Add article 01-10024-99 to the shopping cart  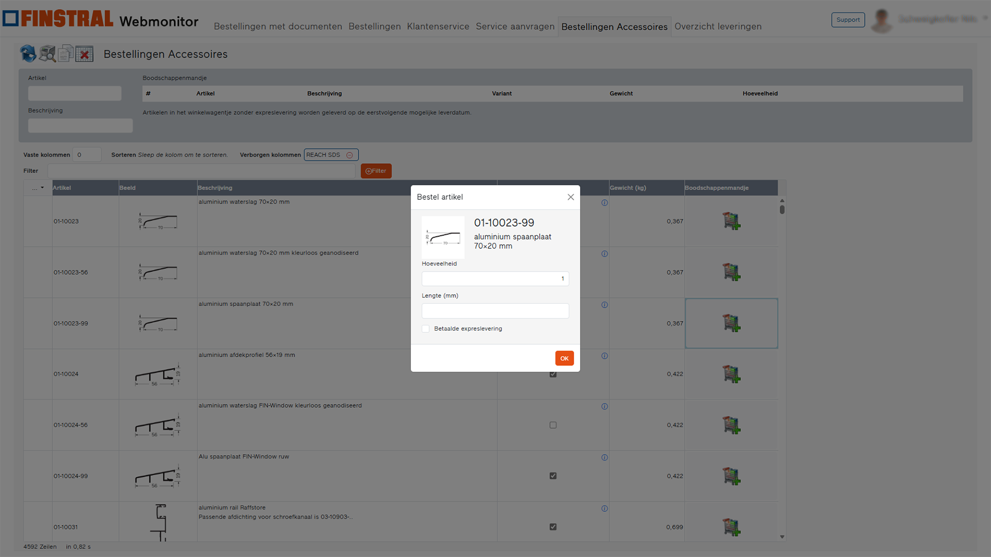click(731, 476)
